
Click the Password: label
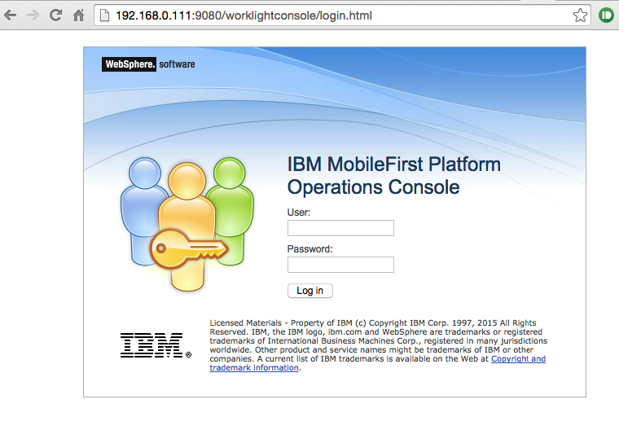click(x=309, y=249)
